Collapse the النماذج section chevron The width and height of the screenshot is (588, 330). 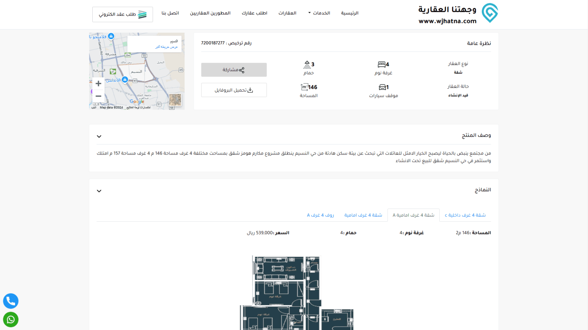click(x=99, y=191)
